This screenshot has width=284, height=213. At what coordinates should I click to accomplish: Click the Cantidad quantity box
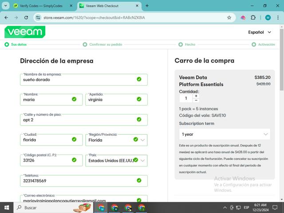(186, 98)
